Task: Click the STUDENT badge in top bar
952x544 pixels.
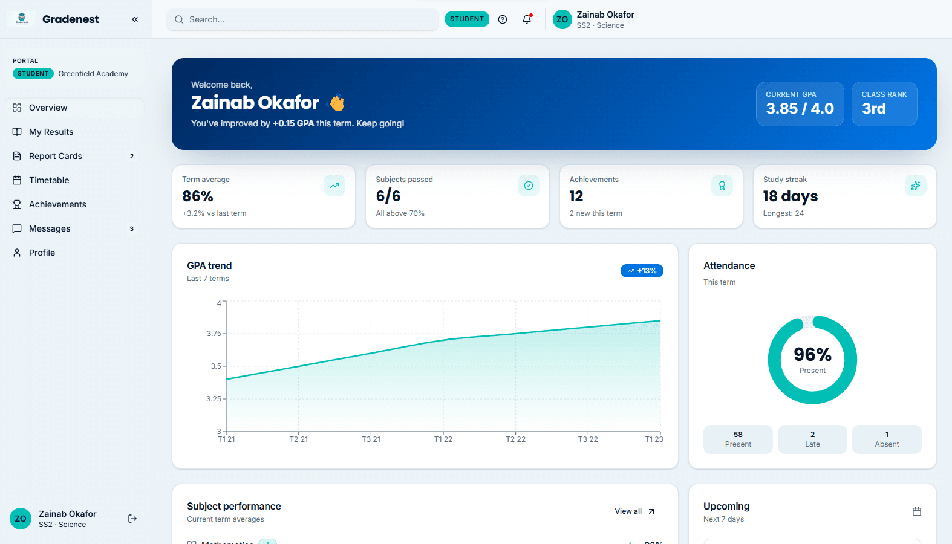Action: point(467,19)
